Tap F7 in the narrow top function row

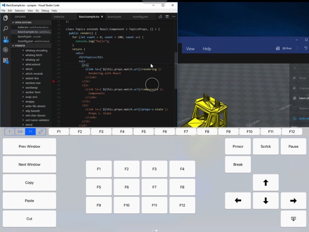(x=186, y=131)
